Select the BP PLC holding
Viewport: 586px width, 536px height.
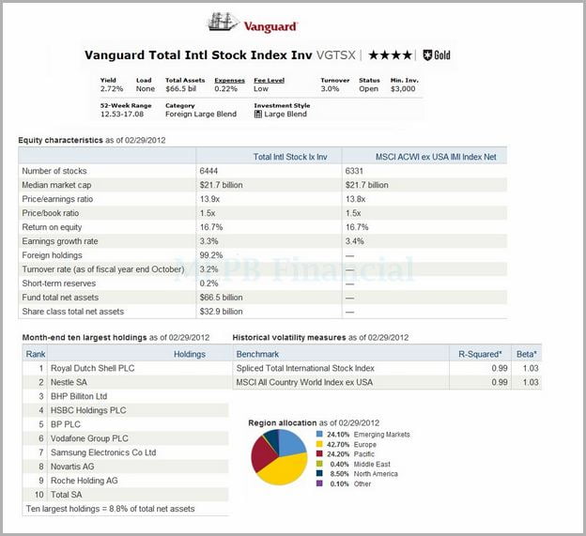point(66,424)
